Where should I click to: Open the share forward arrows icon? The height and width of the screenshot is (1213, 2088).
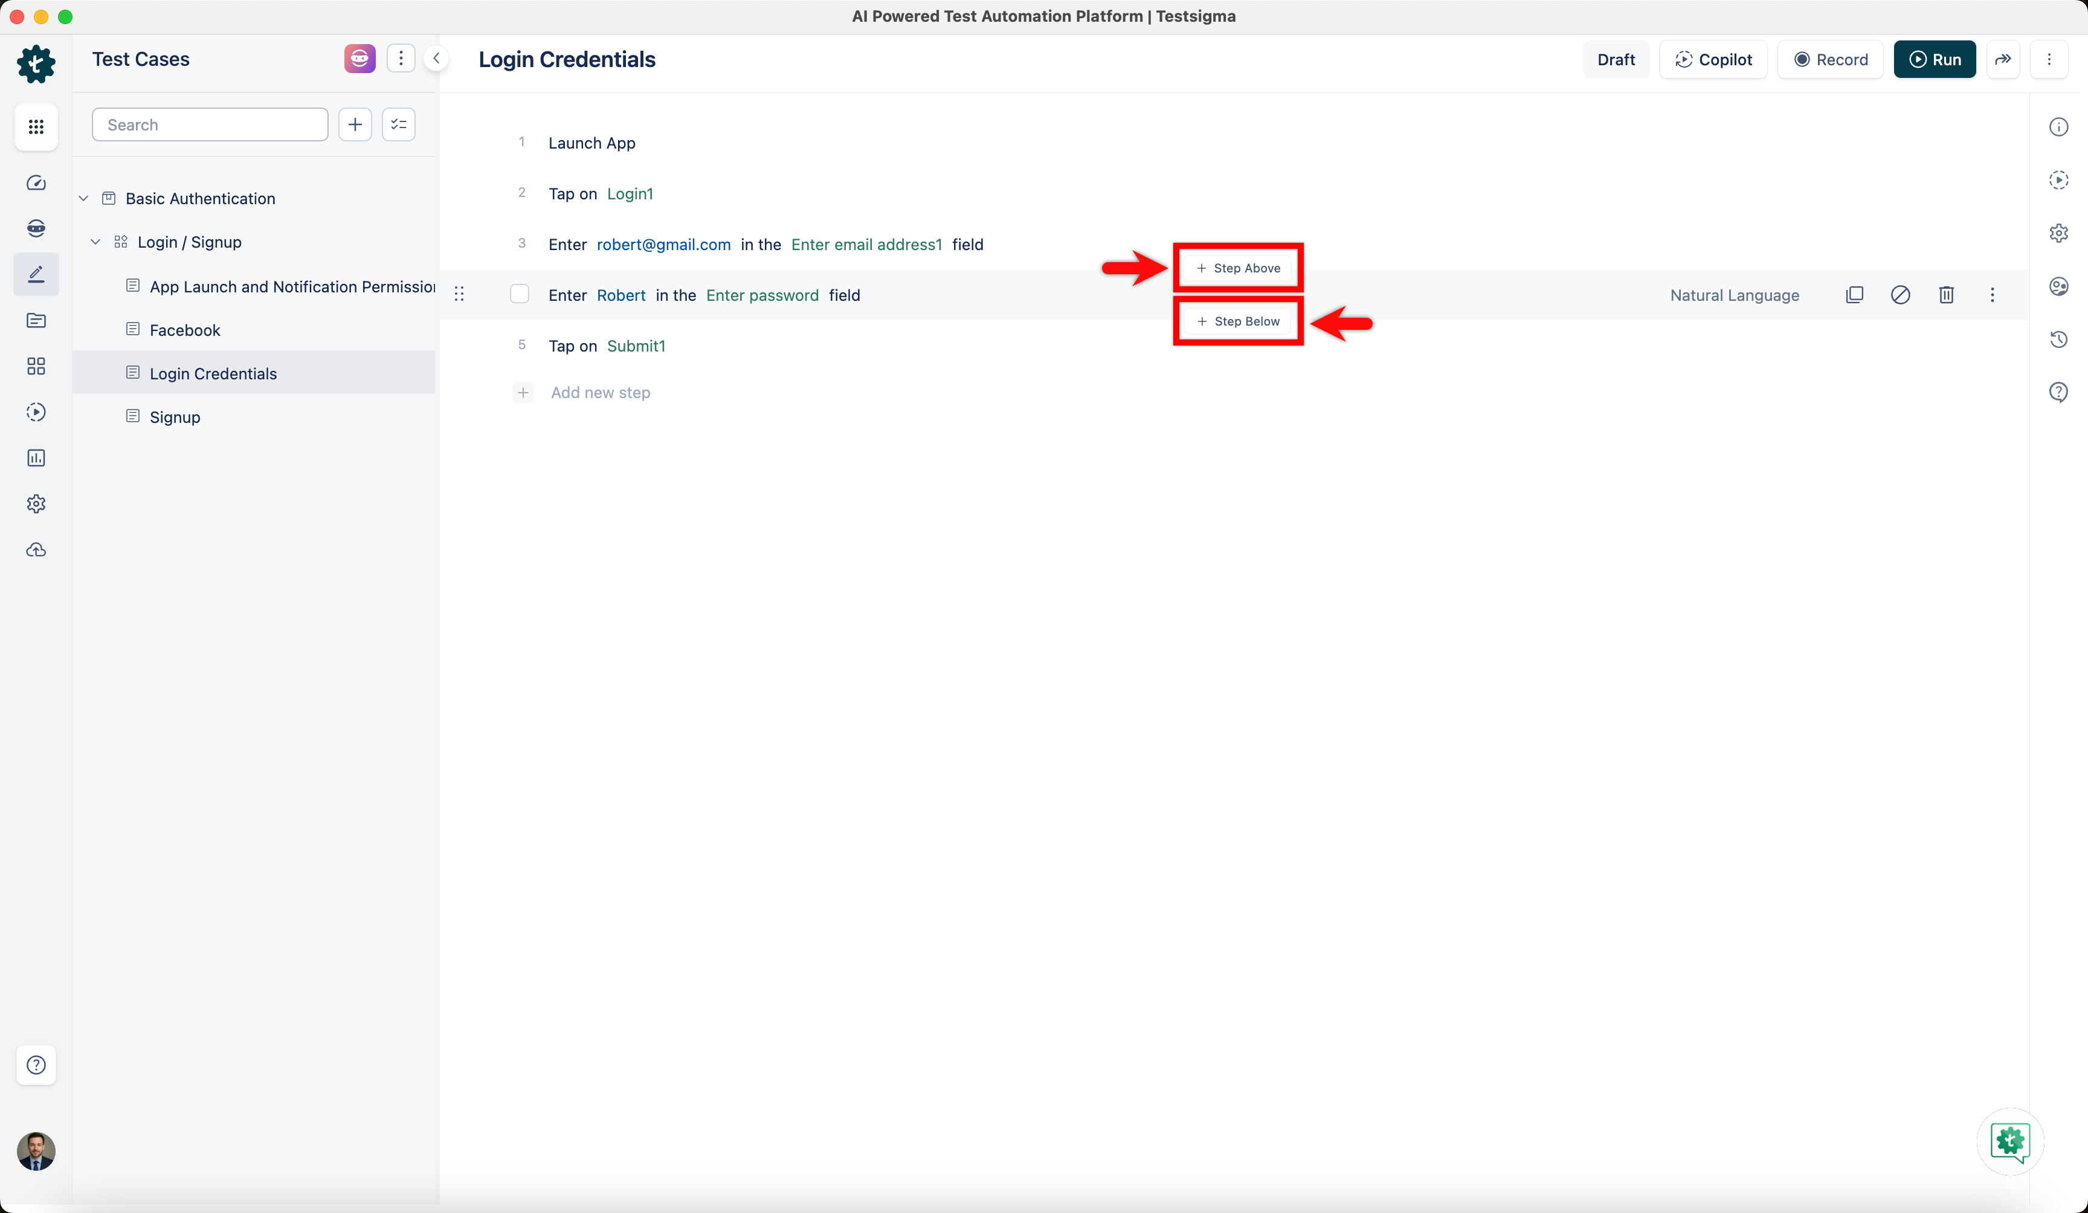[2003, 60]
